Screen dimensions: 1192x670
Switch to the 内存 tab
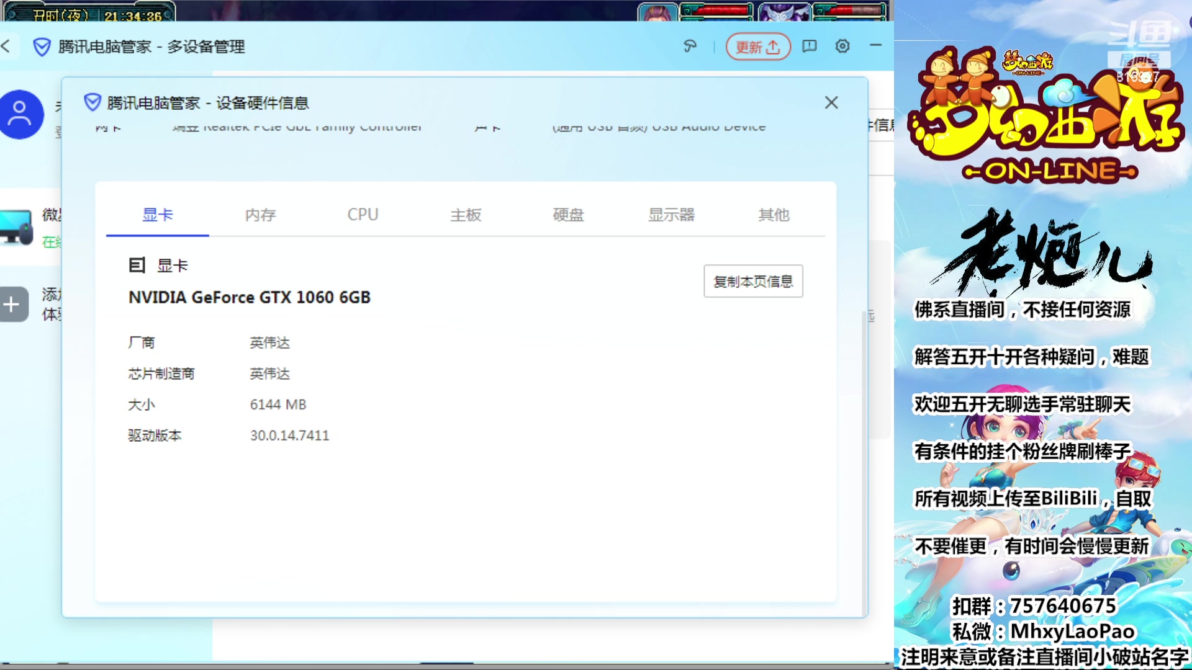(x=260, y=215)
